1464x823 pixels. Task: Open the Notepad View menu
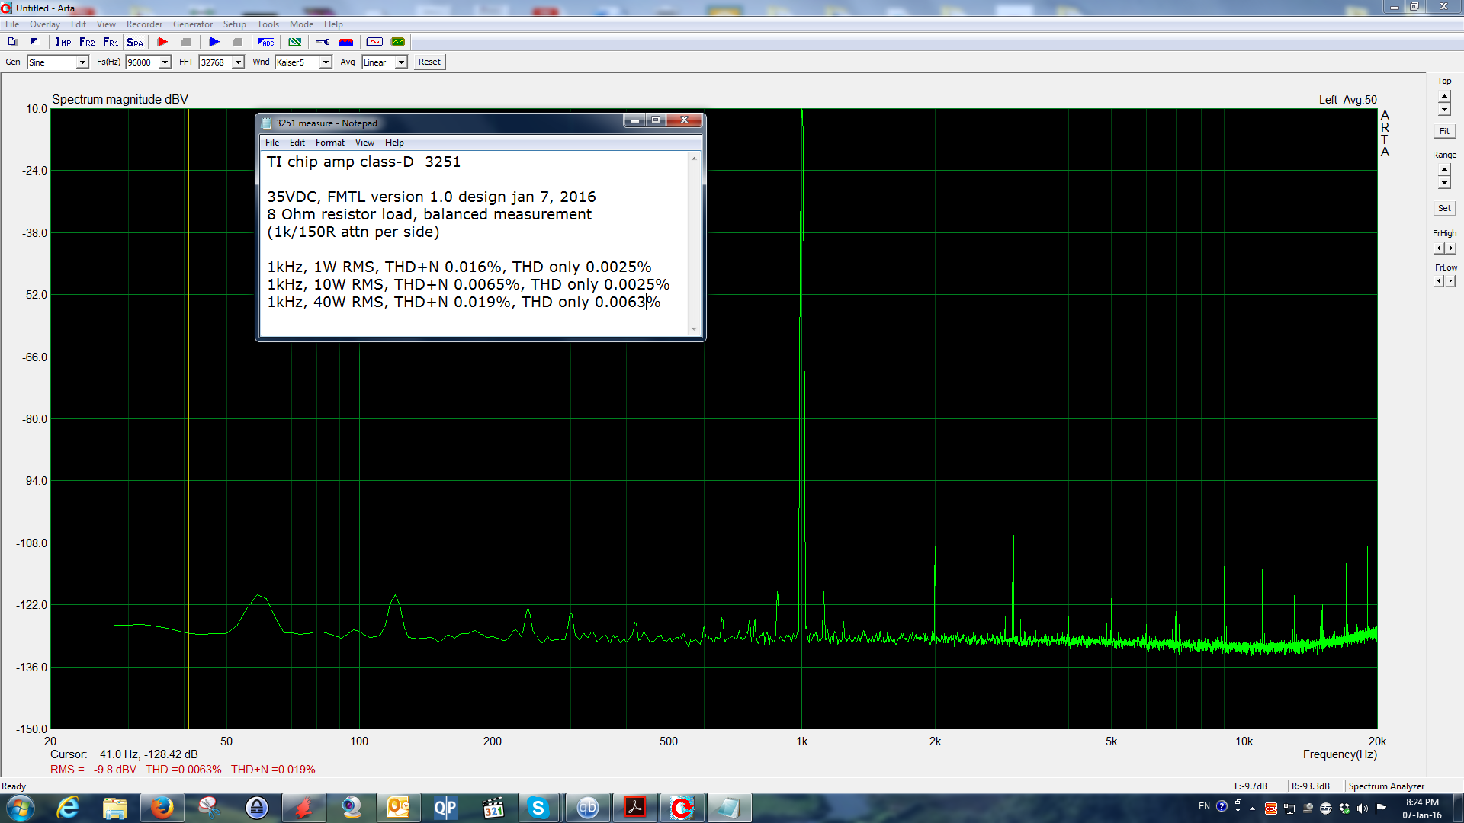364,143
